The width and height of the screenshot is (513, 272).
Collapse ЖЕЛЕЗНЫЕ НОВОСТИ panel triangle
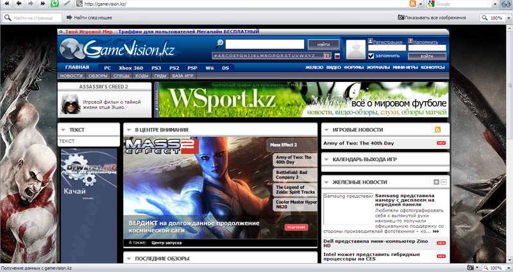pyautogui.click(x=326, y=182)
